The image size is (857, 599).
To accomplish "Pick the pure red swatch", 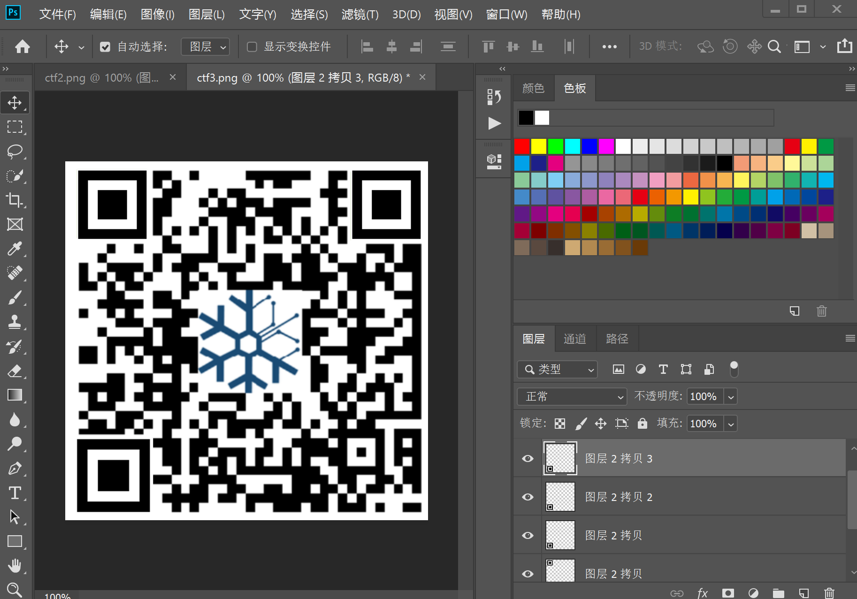I will pos(522,146).
